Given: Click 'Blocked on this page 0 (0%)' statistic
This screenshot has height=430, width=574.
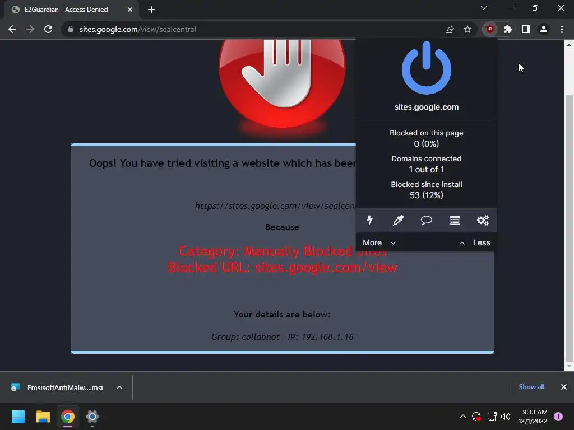Looking at the screenshot, I should click(x=427, y=138).
